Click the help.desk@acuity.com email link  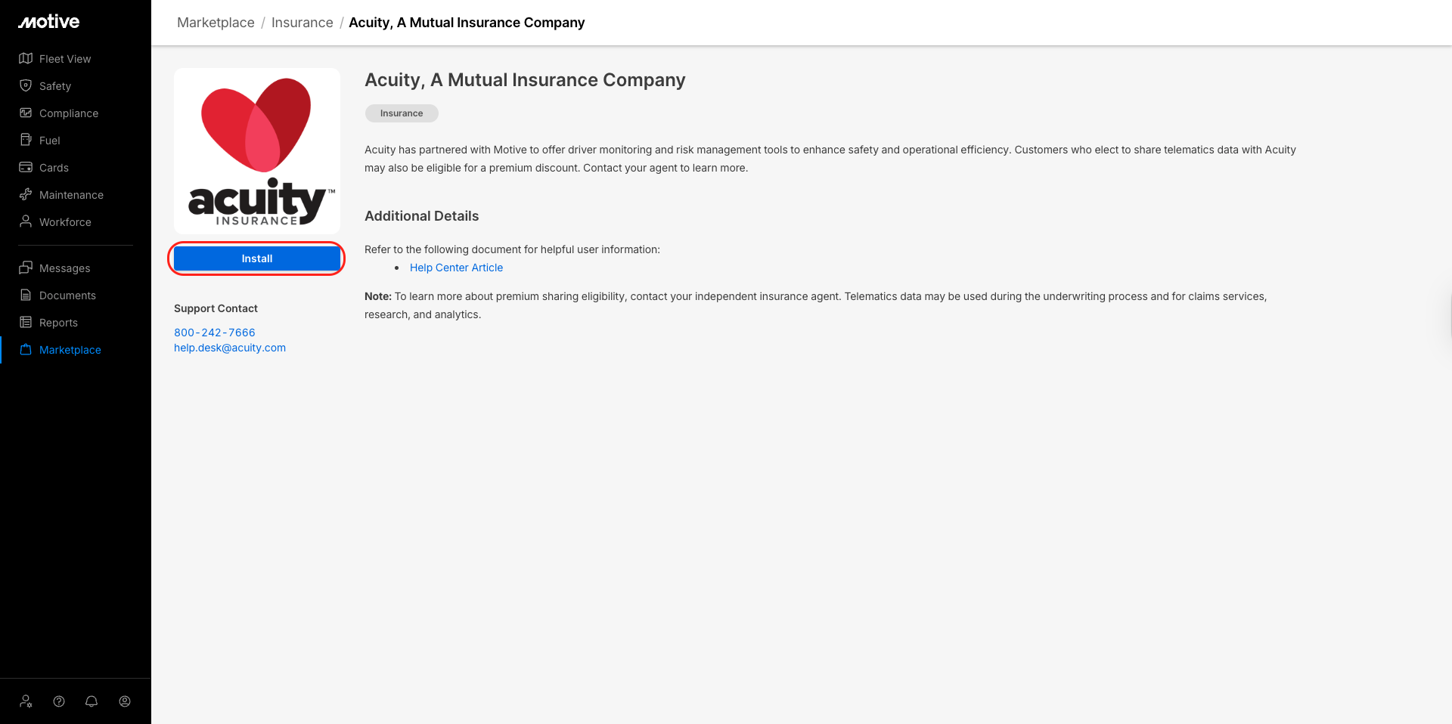click(x=230, y=348)
